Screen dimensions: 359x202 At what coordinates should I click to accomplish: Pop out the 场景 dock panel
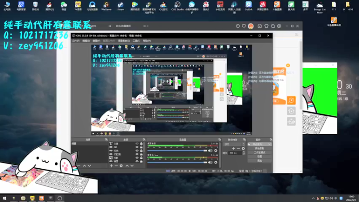pos(106,140)
